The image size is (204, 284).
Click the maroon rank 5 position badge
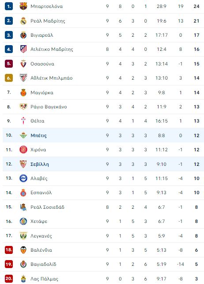point(9,64)
